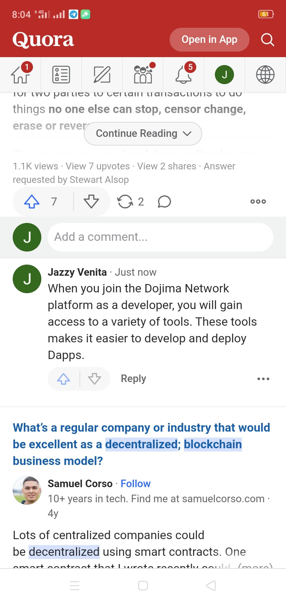Downvote the answer next to 7 upvotes

point(91,202)
